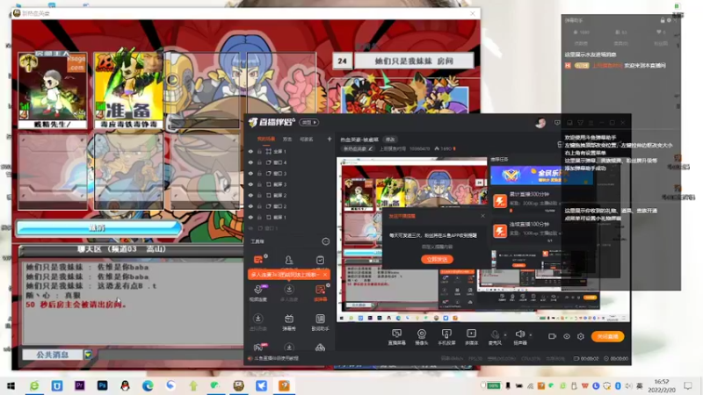Expand the microphone options arrow

pos(505,334)
